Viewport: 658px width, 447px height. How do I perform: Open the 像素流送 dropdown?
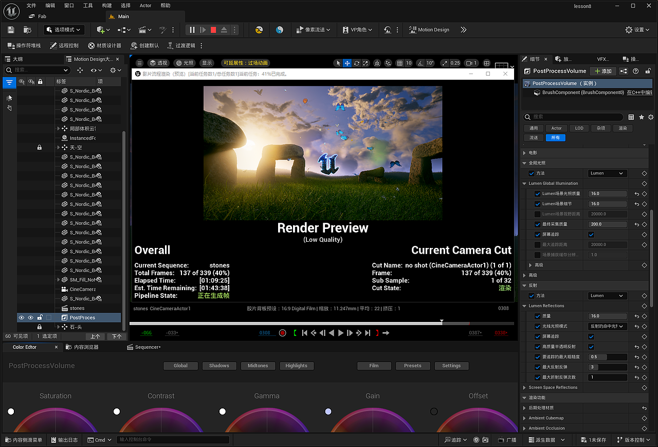(314, 30)
